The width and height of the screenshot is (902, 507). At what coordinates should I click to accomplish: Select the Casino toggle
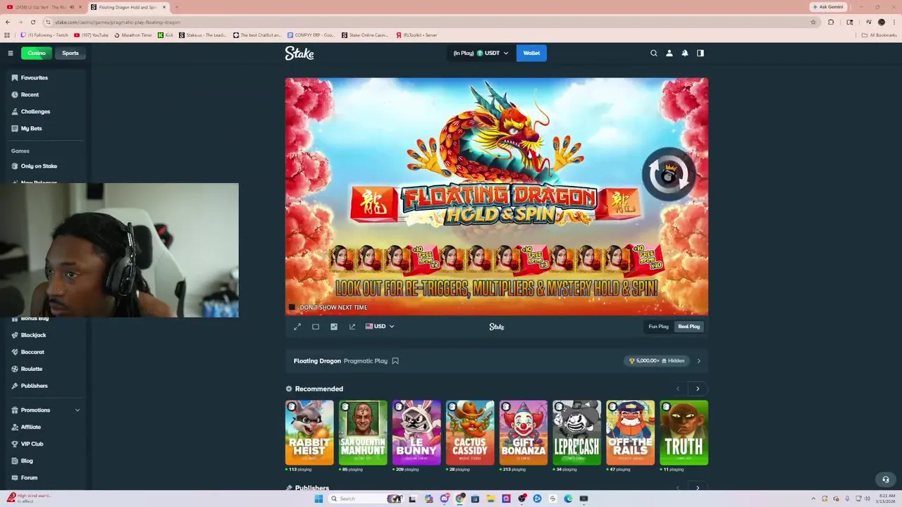(x=37, y=53)
